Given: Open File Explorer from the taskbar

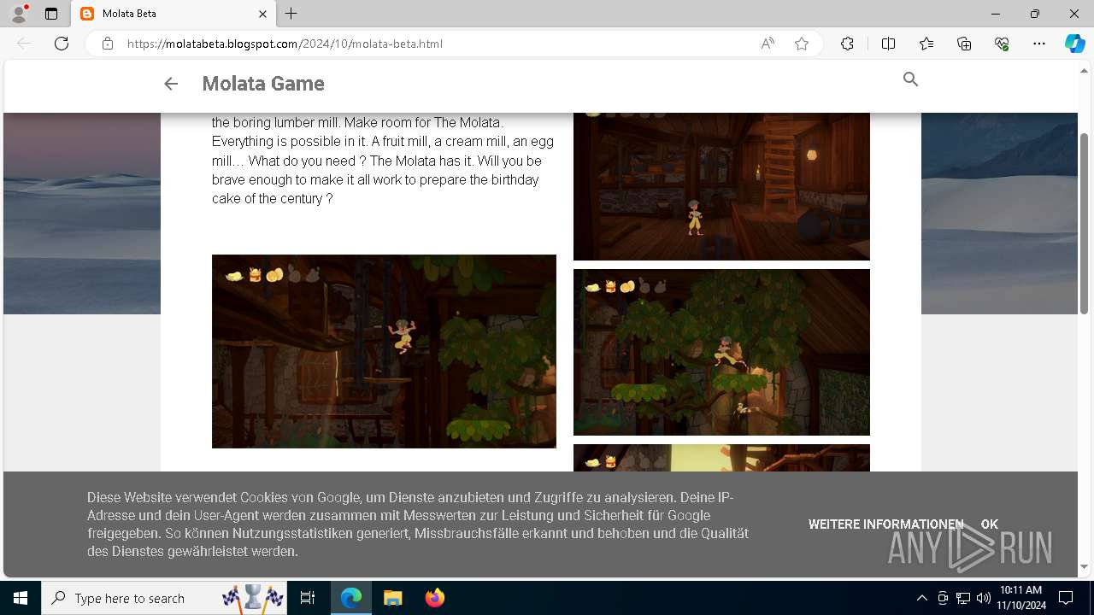Looking at the screenshot, I should pyautogui.click(x=393, y=598).
